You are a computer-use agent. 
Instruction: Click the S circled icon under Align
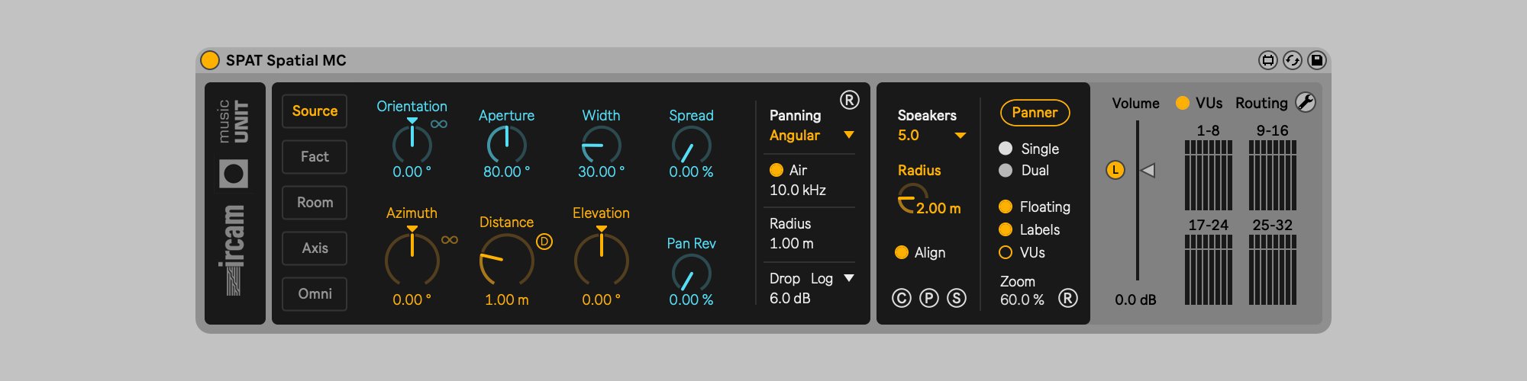(957, 298)
